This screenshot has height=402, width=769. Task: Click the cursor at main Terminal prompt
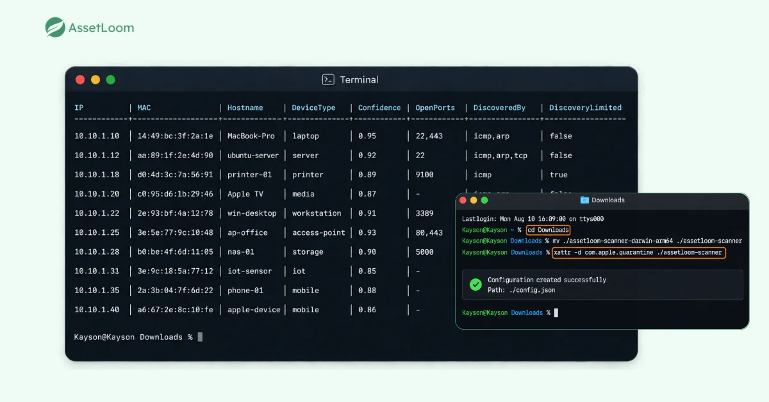(x=200, y=337)
